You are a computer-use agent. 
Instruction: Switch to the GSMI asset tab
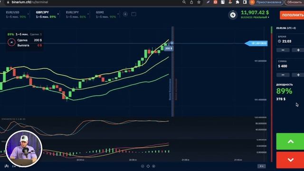point(105,15)
